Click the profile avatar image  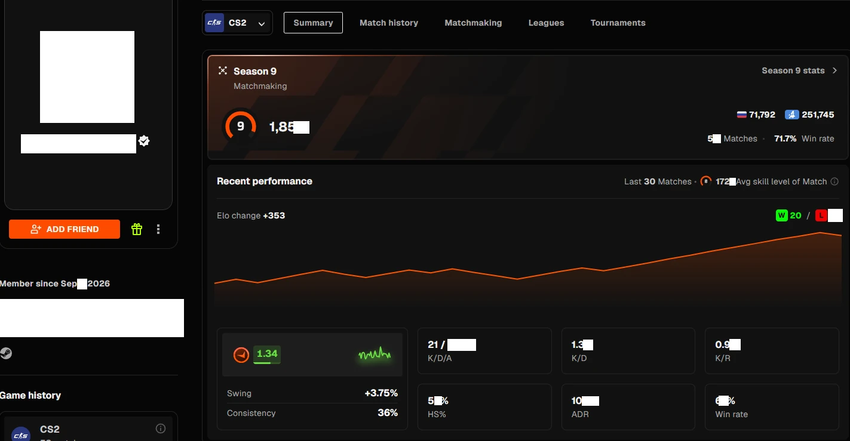87,77
